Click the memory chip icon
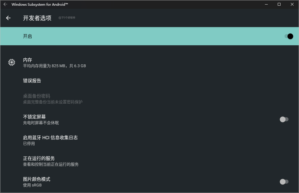The image size is (299, 193). point(11,62)
